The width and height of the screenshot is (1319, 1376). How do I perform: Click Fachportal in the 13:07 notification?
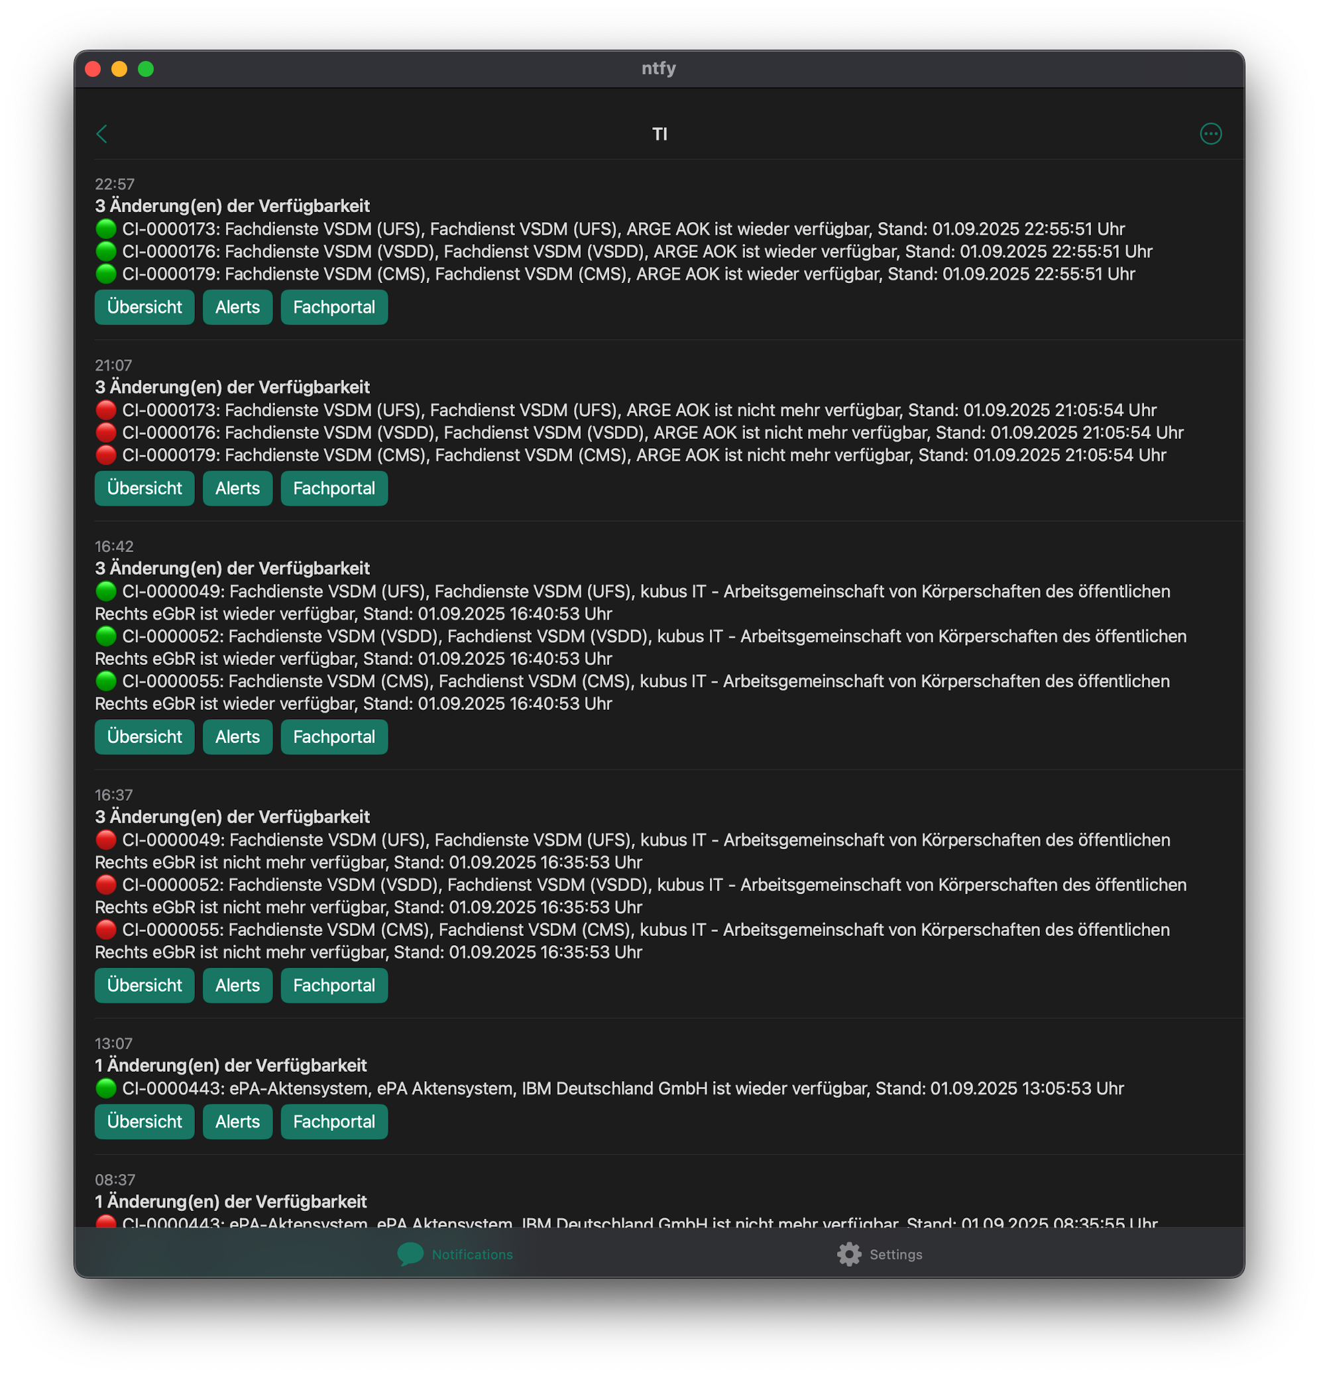click(334, 1121)
